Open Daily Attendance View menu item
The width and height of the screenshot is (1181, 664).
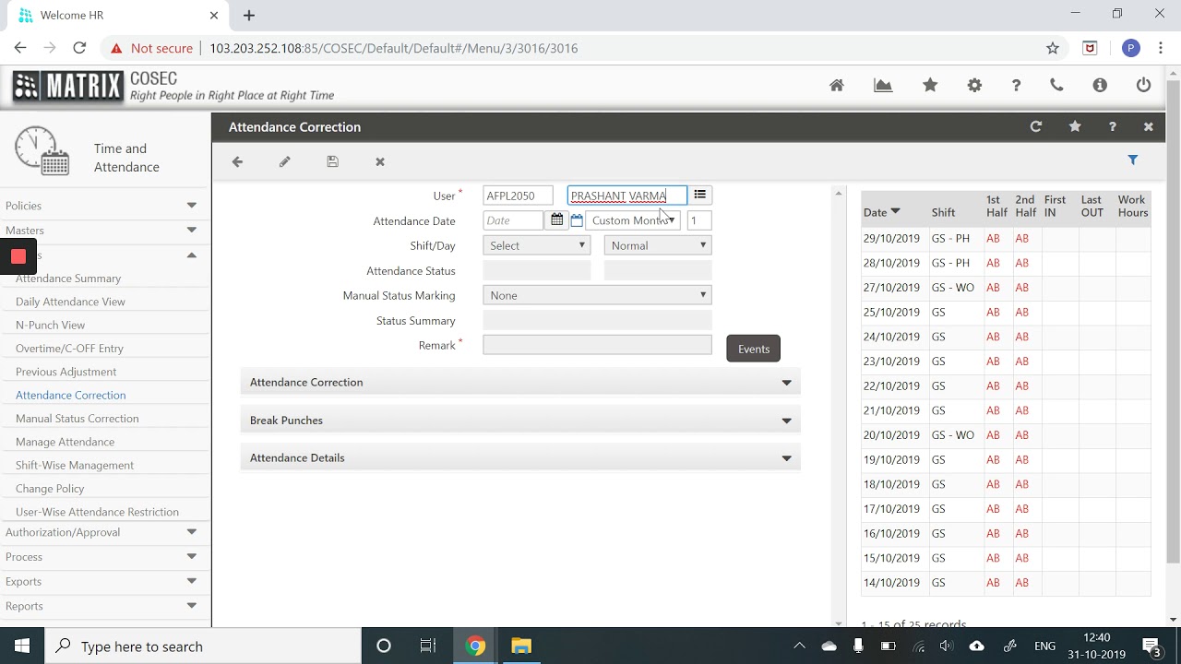pyautogui.click(x=70, y=302)
